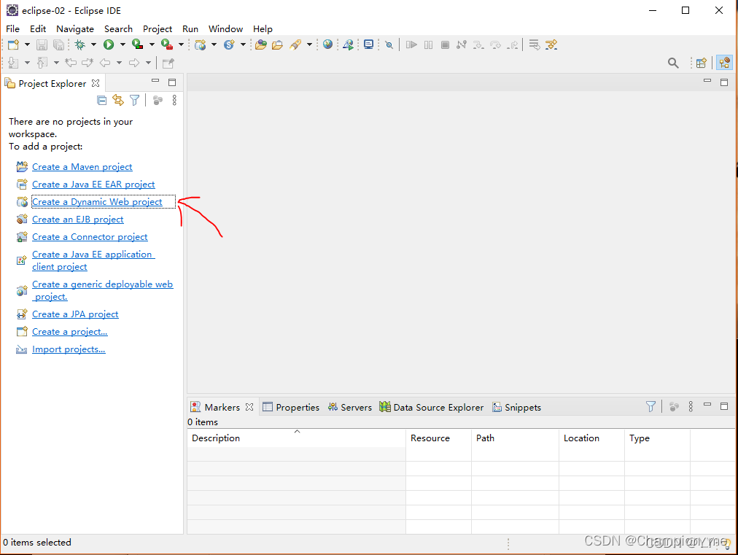Click the Coverage run icon
The width and height of the screenshot is (738, 555).
click(137, 44)
